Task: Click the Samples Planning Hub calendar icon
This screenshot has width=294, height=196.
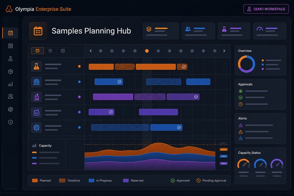Action: click(x=38, y=31)
